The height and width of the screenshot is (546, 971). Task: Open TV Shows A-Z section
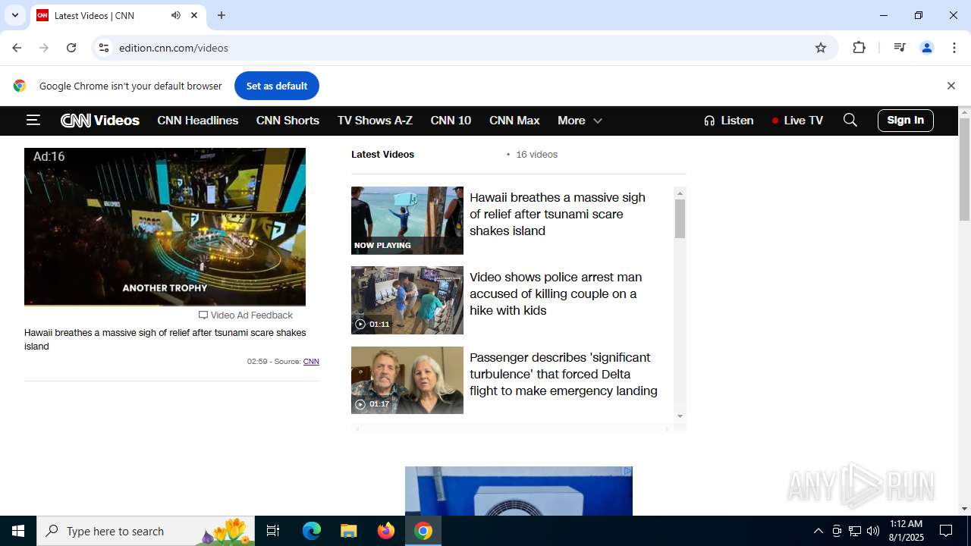click(375, 121)
